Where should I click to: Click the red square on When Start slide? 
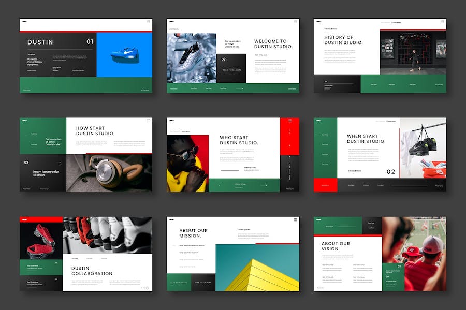pos(325,185)
